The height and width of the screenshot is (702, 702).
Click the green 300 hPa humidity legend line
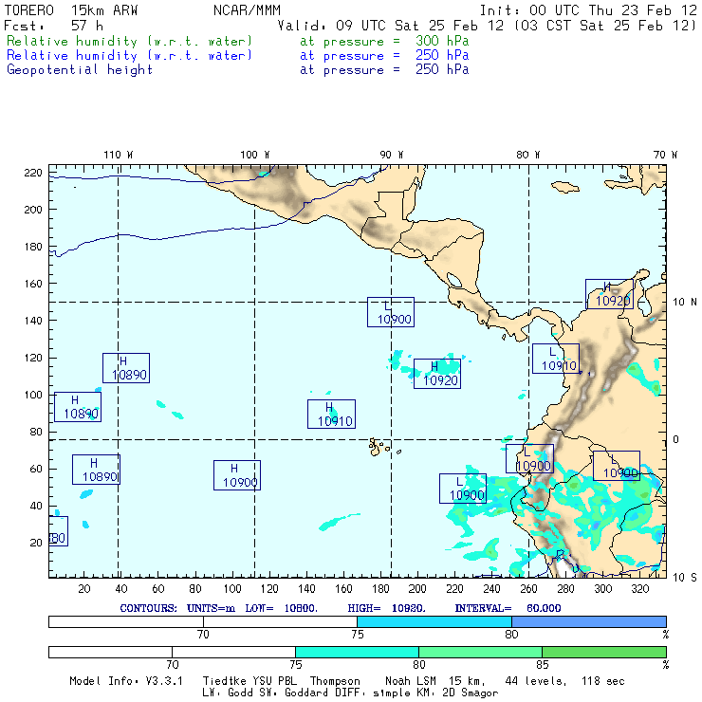coord(238,41)
